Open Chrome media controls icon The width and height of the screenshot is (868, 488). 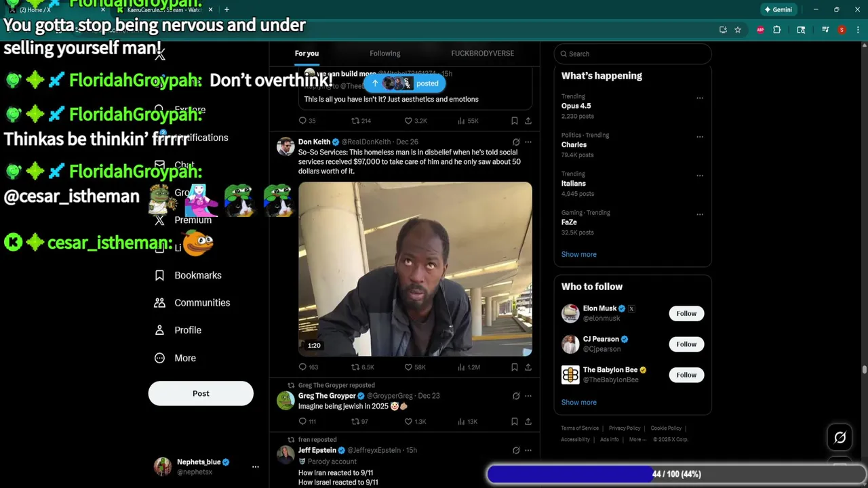tap(825, 30)
